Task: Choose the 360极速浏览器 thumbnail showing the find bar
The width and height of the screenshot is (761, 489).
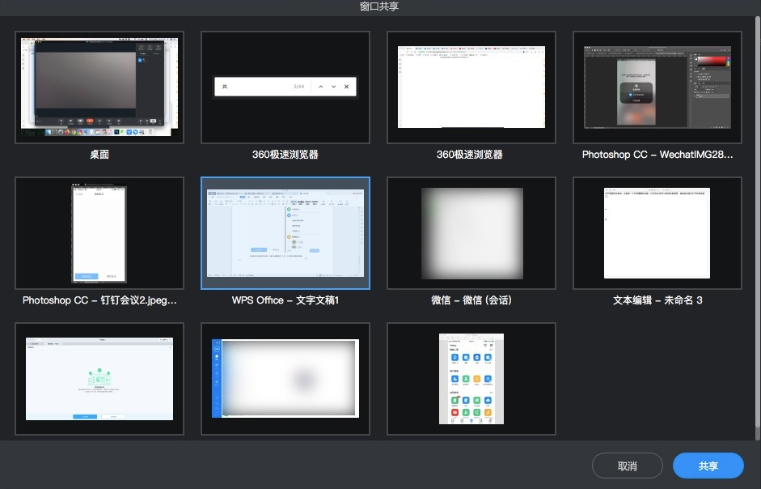Action: click(x=285, y=87)
